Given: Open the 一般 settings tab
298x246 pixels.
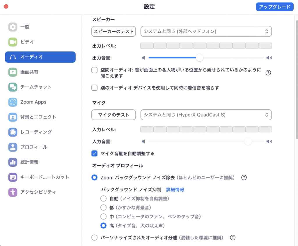Looking at the screenshot, I should click(40, 27).
